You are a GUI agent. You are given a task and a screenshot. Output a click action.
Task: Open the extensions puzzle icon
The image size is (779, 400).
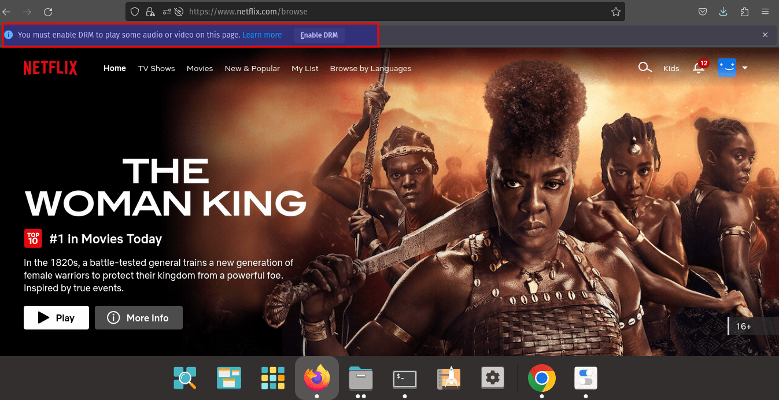[x=744, y=12]
